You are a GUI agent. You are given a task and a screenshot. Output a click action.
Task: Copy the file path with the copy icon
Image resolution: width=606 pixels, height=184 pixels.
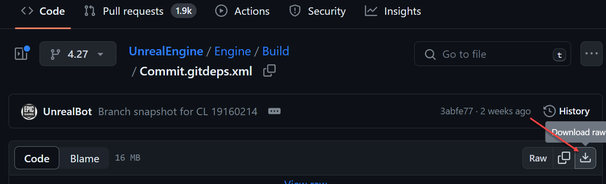269,71
